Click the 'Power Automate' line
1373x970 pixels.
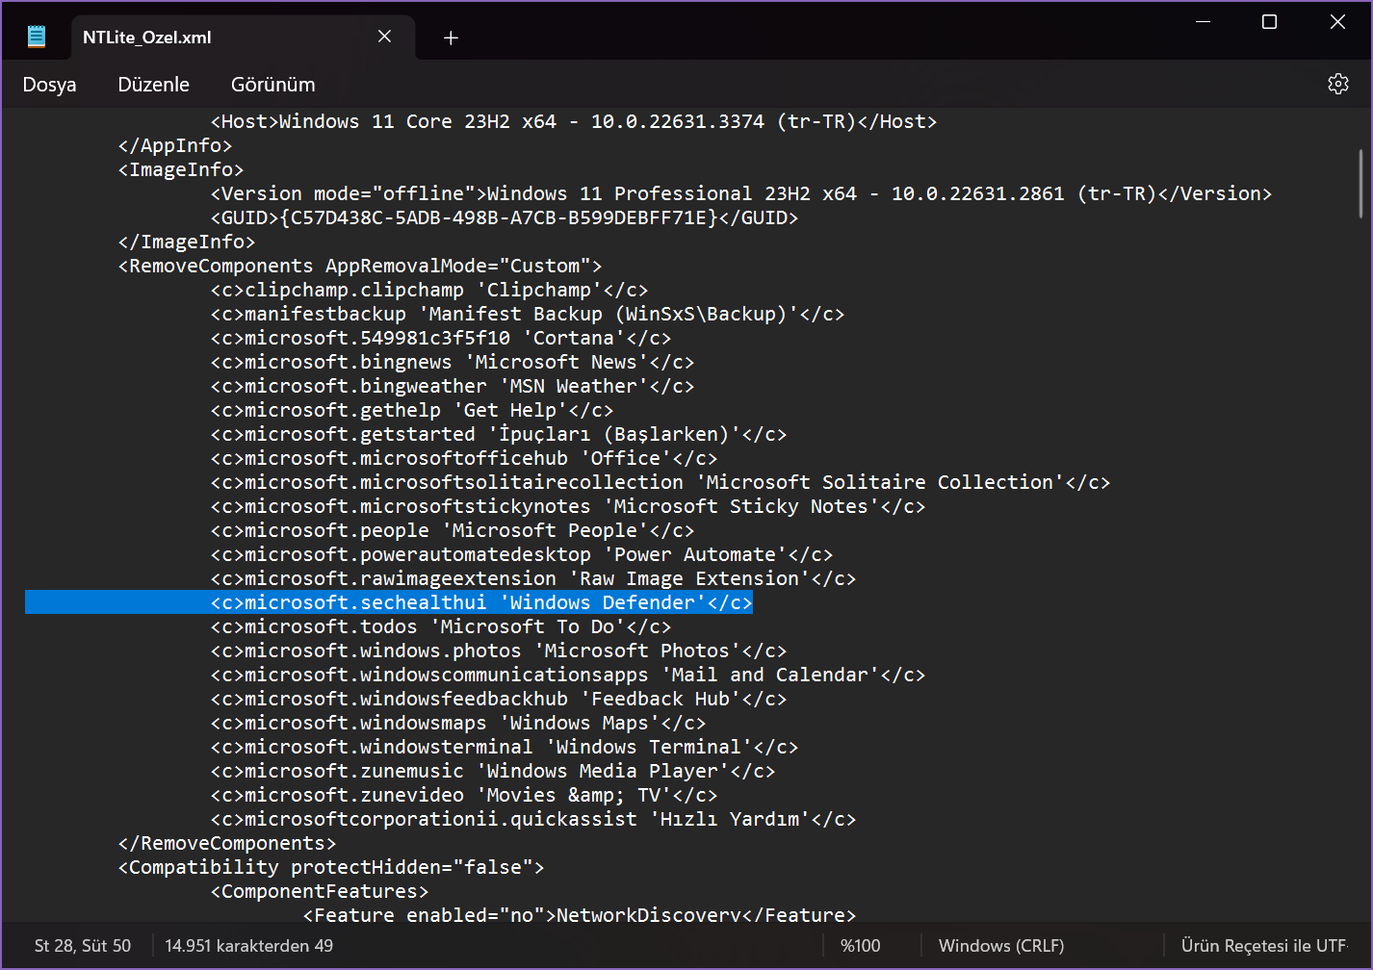tap(522, 554)
